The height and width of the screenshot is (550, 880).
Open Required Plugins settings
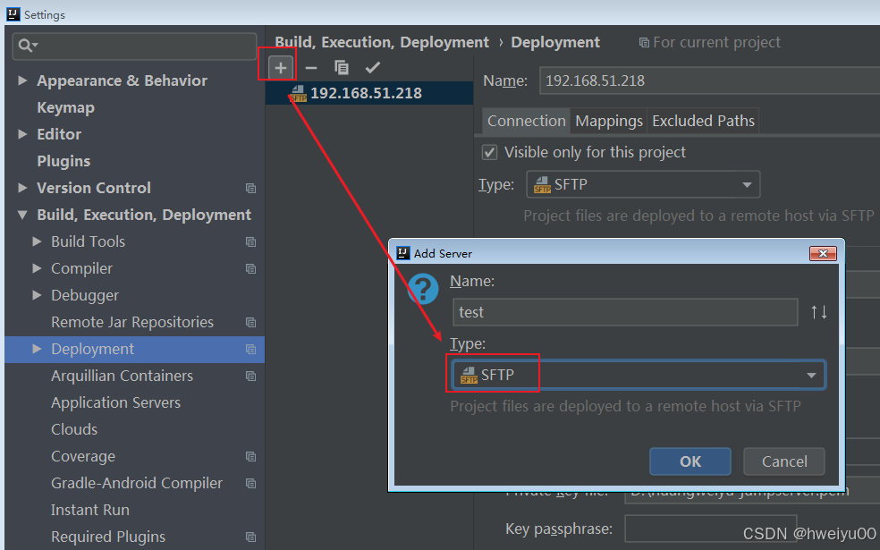click(107, 537)
